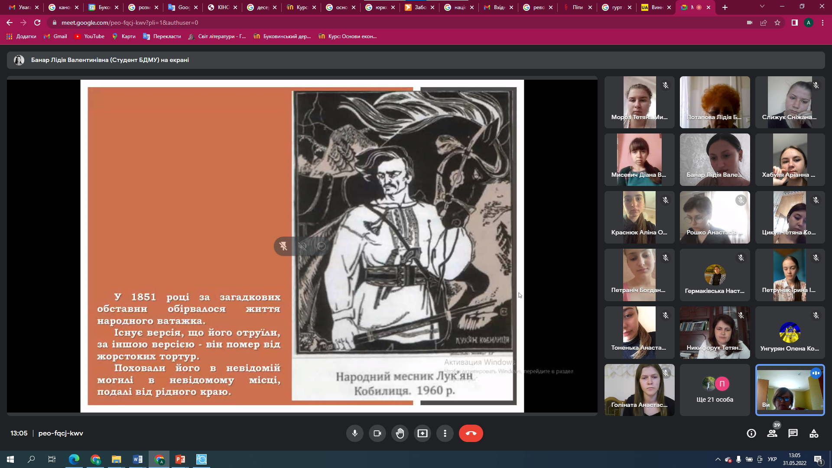Switch the УКР keyboard language
Screen dimensions: 832x468
772,459
